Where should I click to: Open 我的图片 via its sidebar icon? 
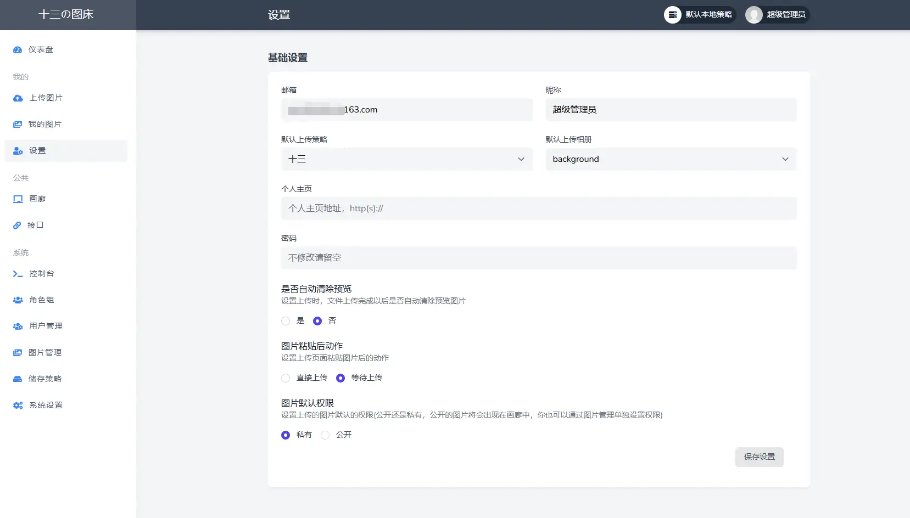coord(18,124)
